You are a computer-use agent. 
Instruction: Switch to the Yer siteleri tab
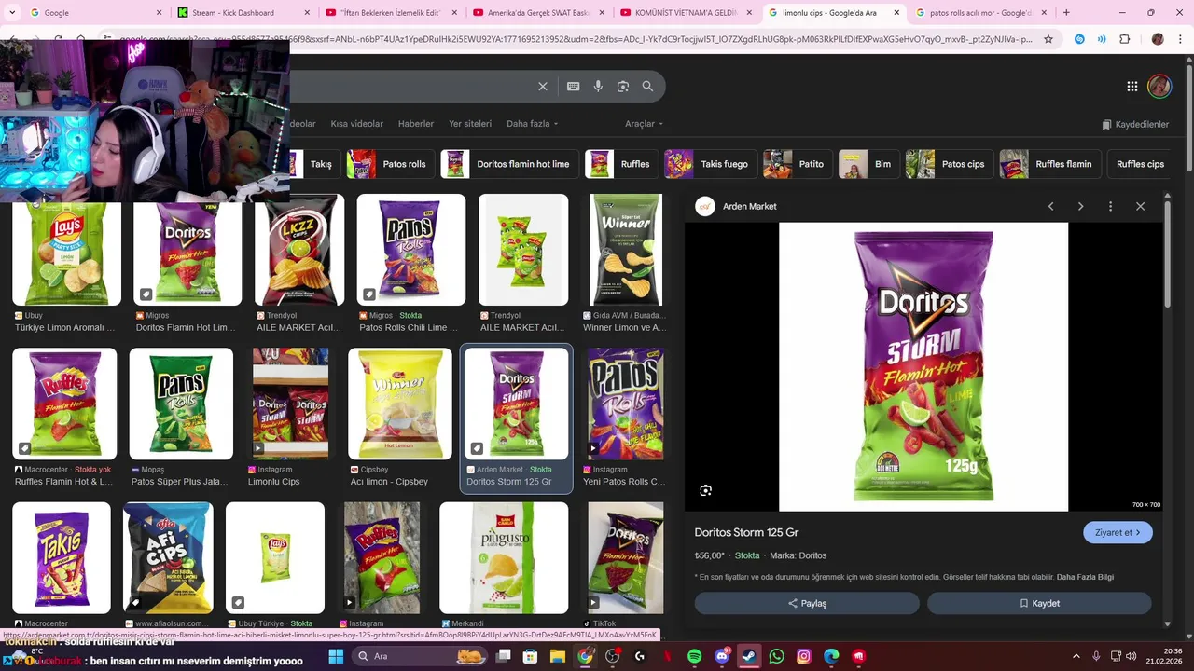tap(470, 124)
